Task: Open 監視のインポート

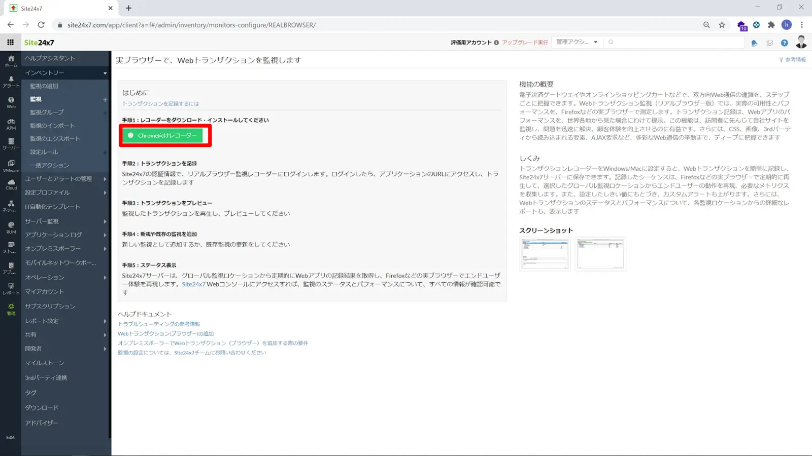Action: pyautogui.click(x=52, y=126)
